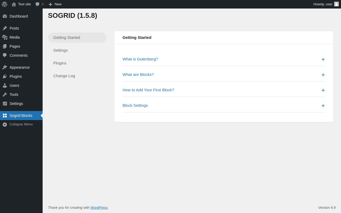341x213 pixels.
Task: Click the Plugins plug icon
Action: pos(5,76)
